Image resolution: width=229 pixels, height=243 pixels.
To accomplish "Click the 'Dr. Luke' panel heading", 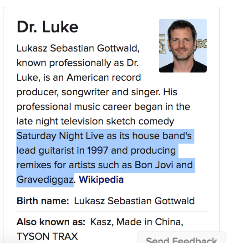I will pyautogui.click(x=47, y=27).
